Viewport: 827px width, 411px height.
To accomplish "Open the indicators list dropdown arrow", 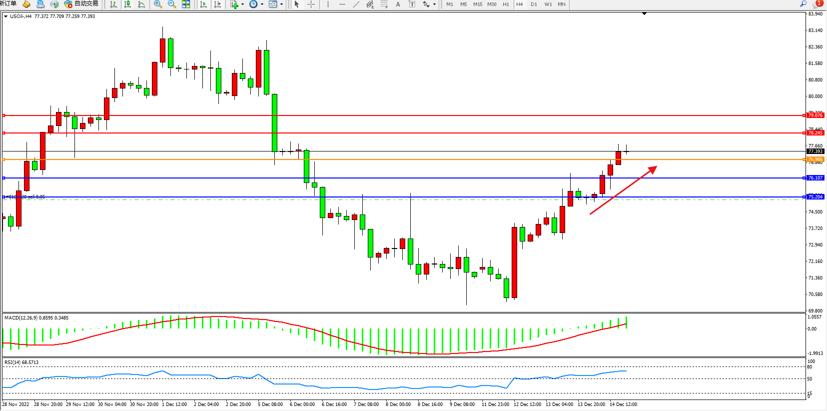I will (x=243, y=4).
